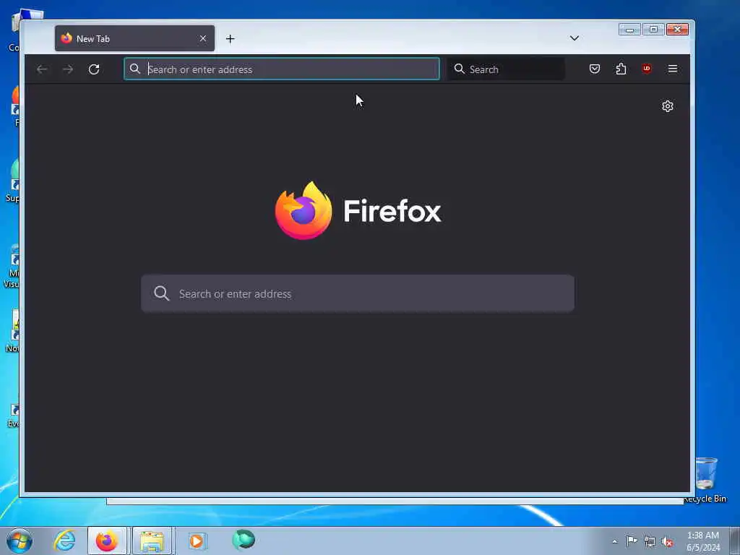The image size is (740, 555).
Task: Open uBlock Origin shield icon
Action: [647, 69]
